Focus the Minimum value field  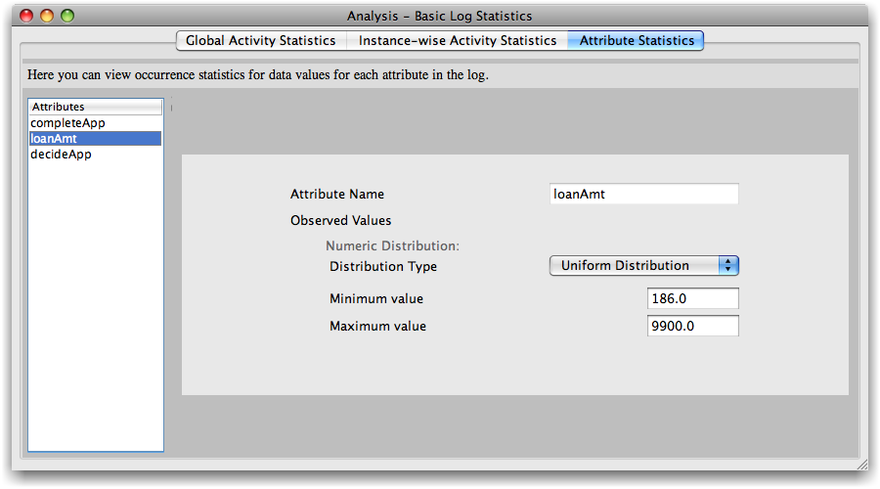[x=692, y=299]
